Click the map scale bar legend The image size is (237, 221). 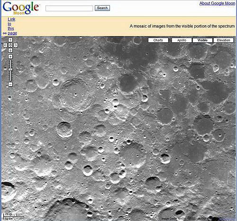(x=14, y=216)
